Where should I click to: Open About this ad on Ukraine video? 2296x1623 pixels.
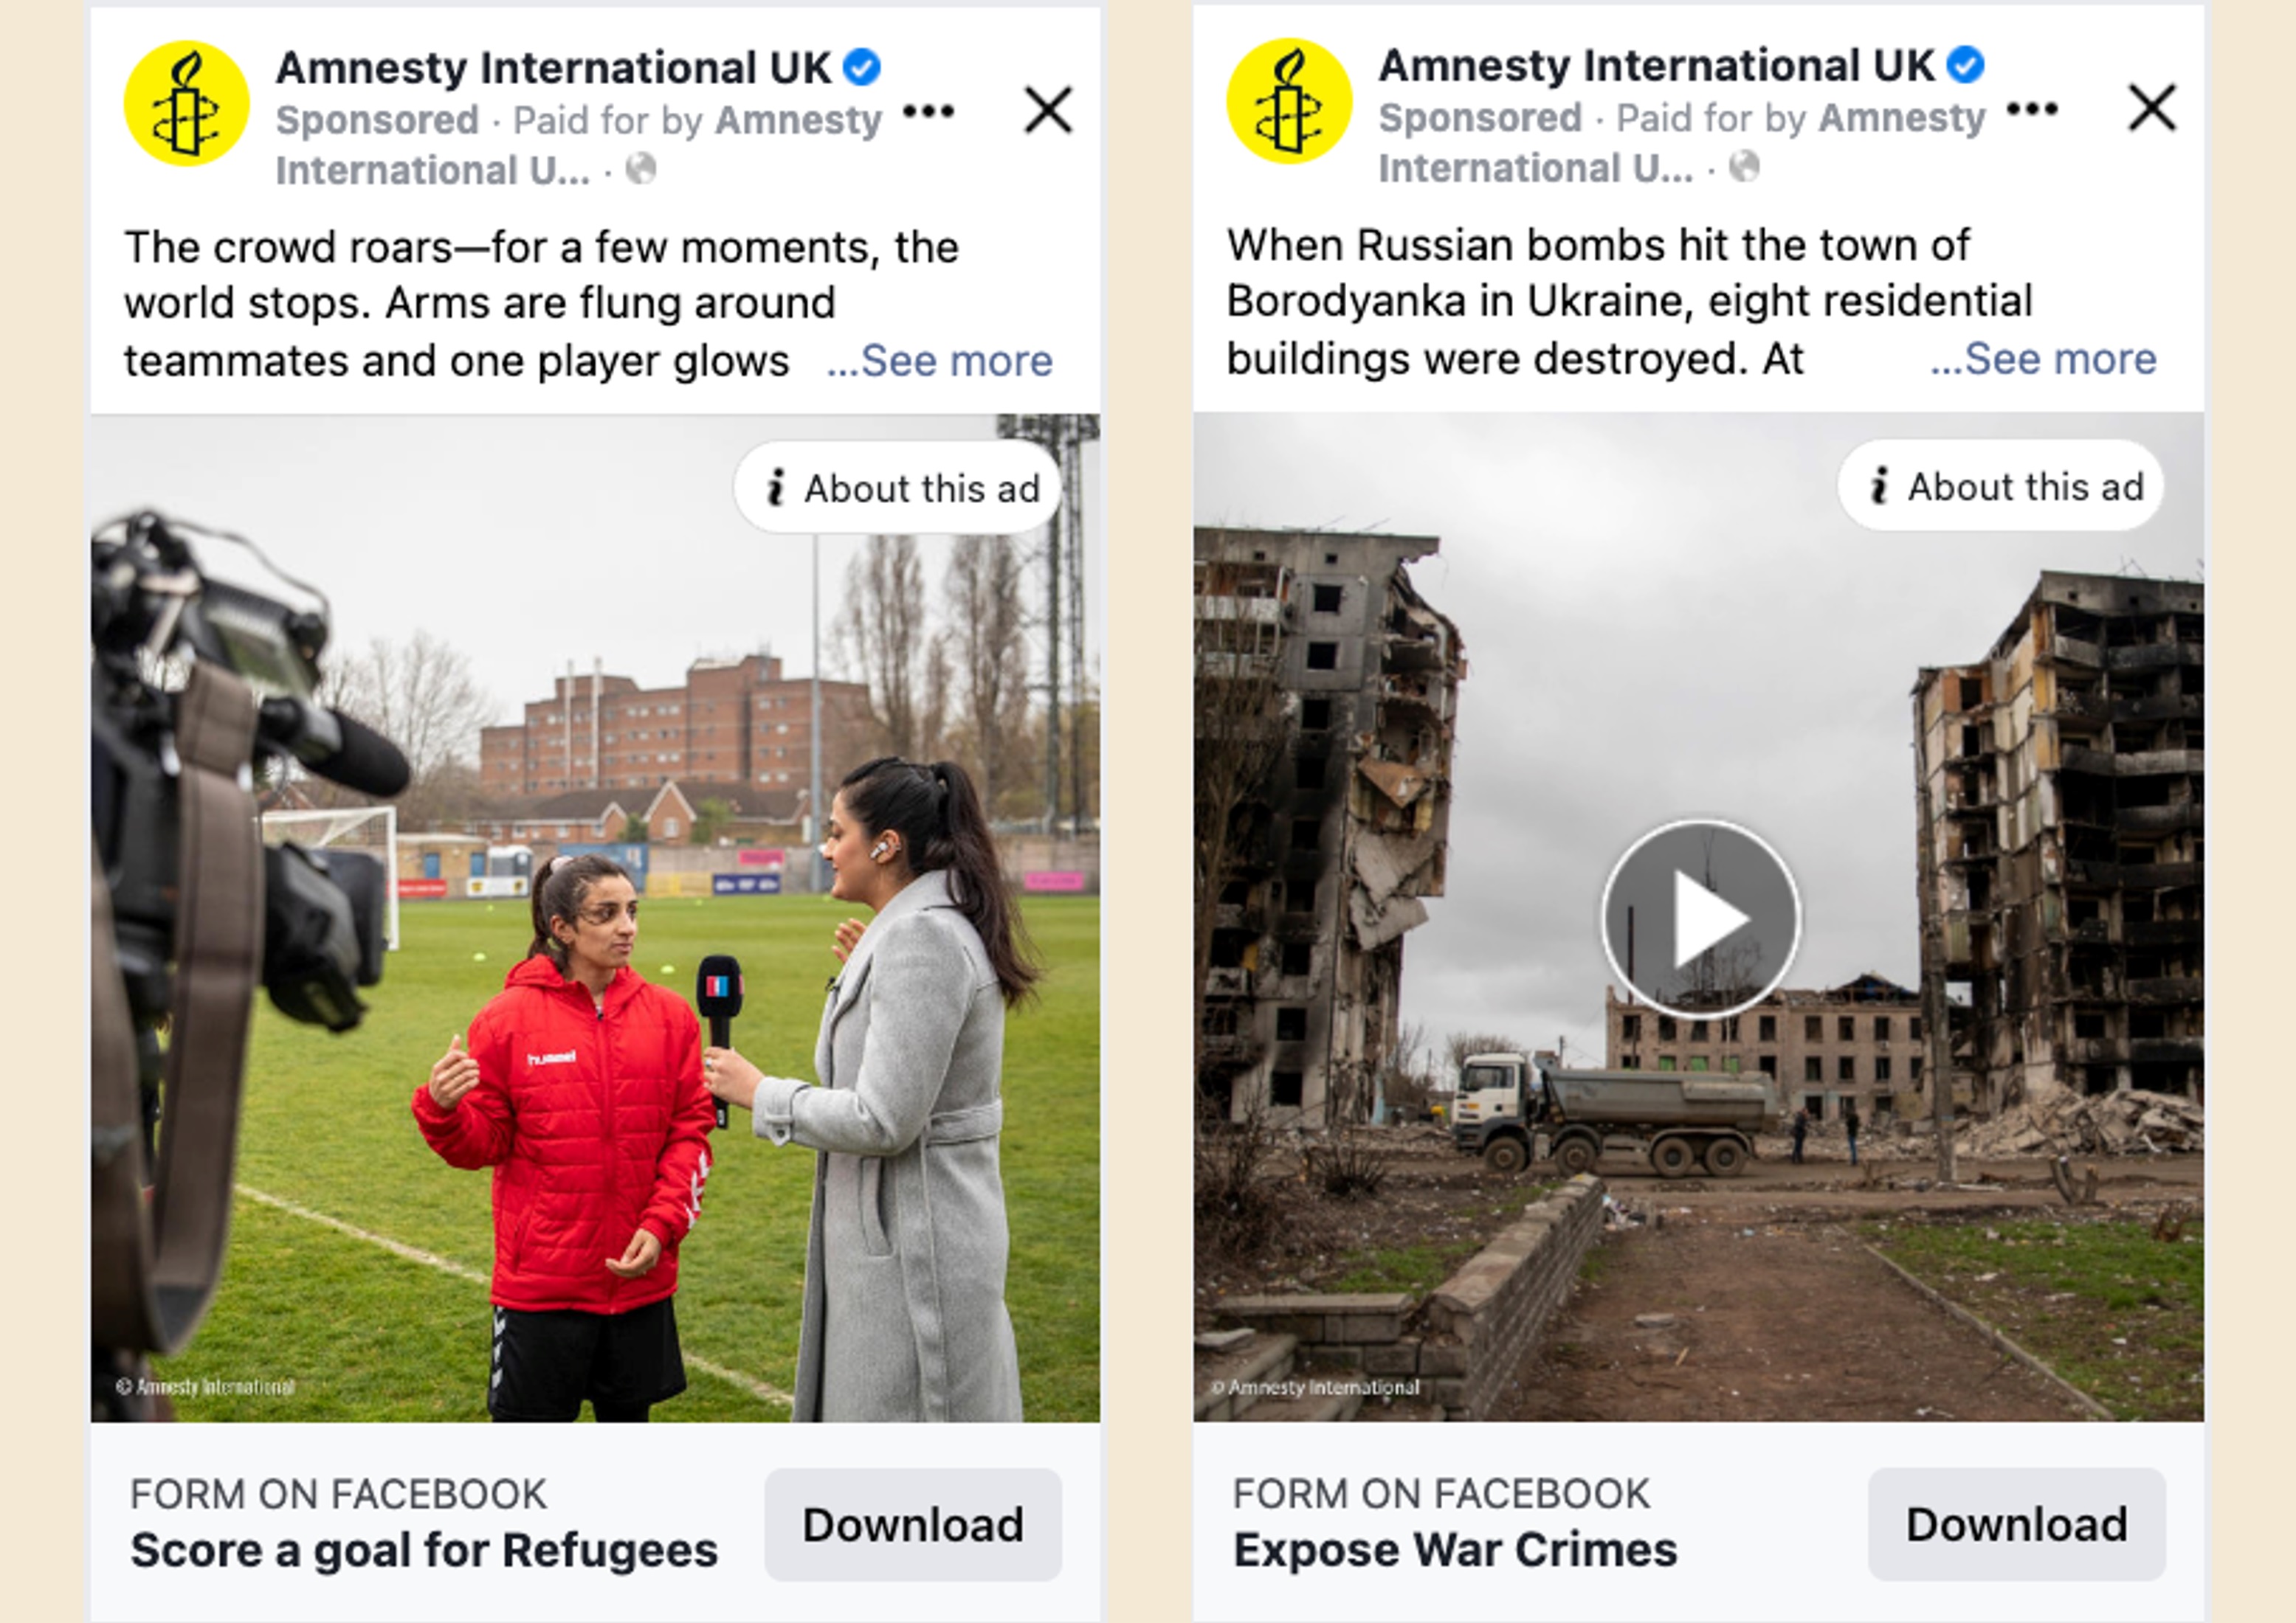tap(2001, 485)
